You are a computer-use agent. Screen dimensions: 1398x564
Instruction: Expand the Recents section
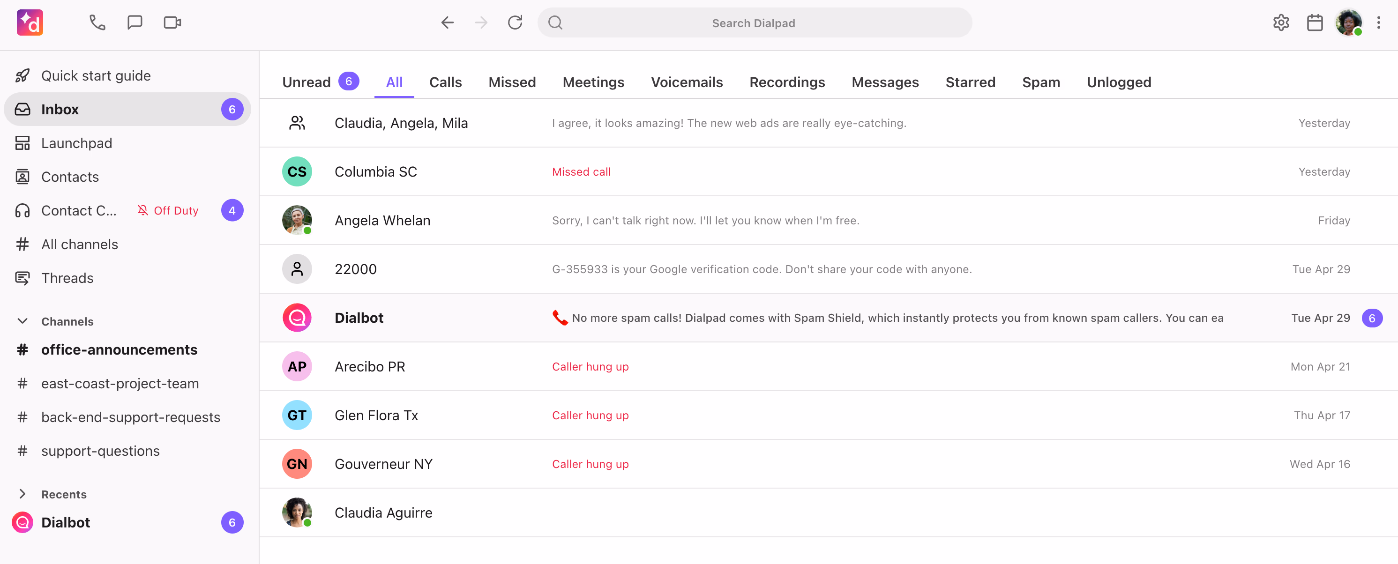[x=22, y=494]
